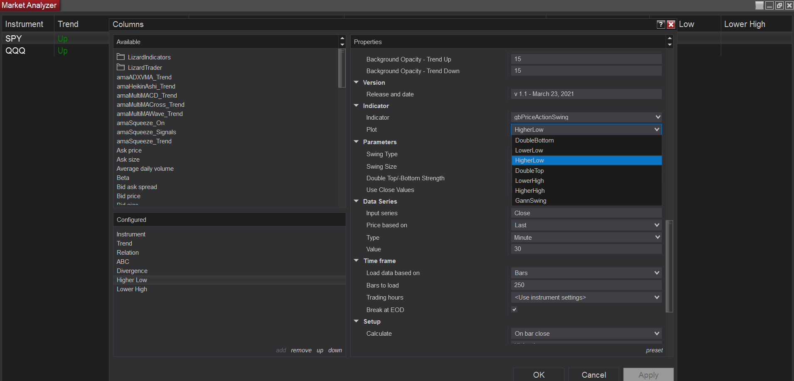794x381 pixels.
Task: Select Average daily volume in Available list
Action: [x=145, y=169]
